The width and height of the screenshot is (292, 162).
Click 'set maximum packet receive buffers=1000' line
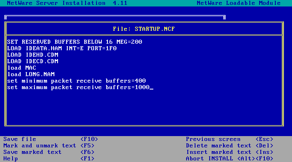78,87
